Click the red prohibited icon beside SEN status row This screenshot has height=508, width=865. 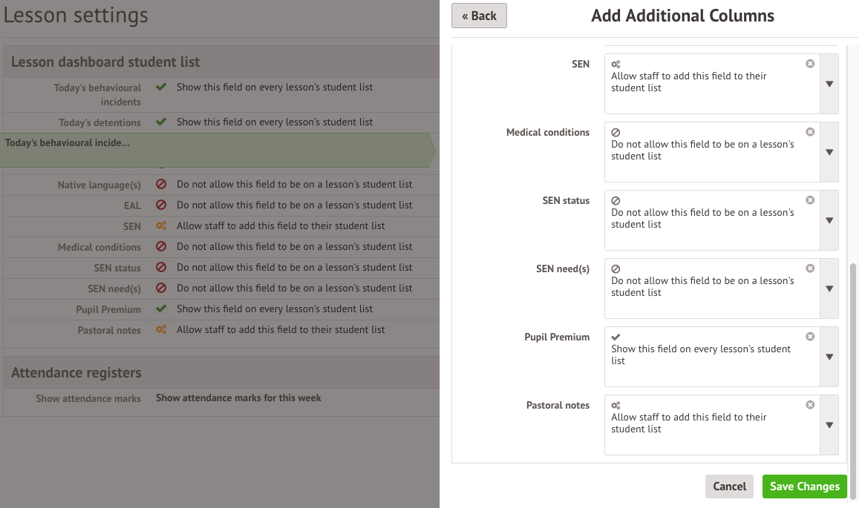pyautogui.click(x=161, y=267)
